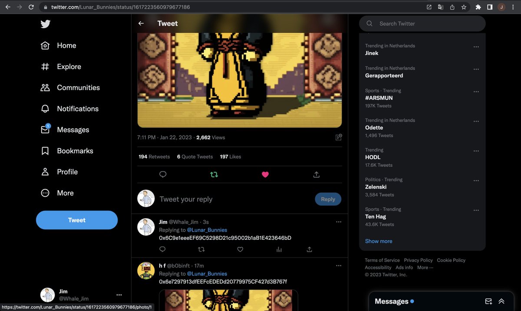Open Notifications in sidebar
The height and width of the screenshot is (311, 521).
point(69,109)
